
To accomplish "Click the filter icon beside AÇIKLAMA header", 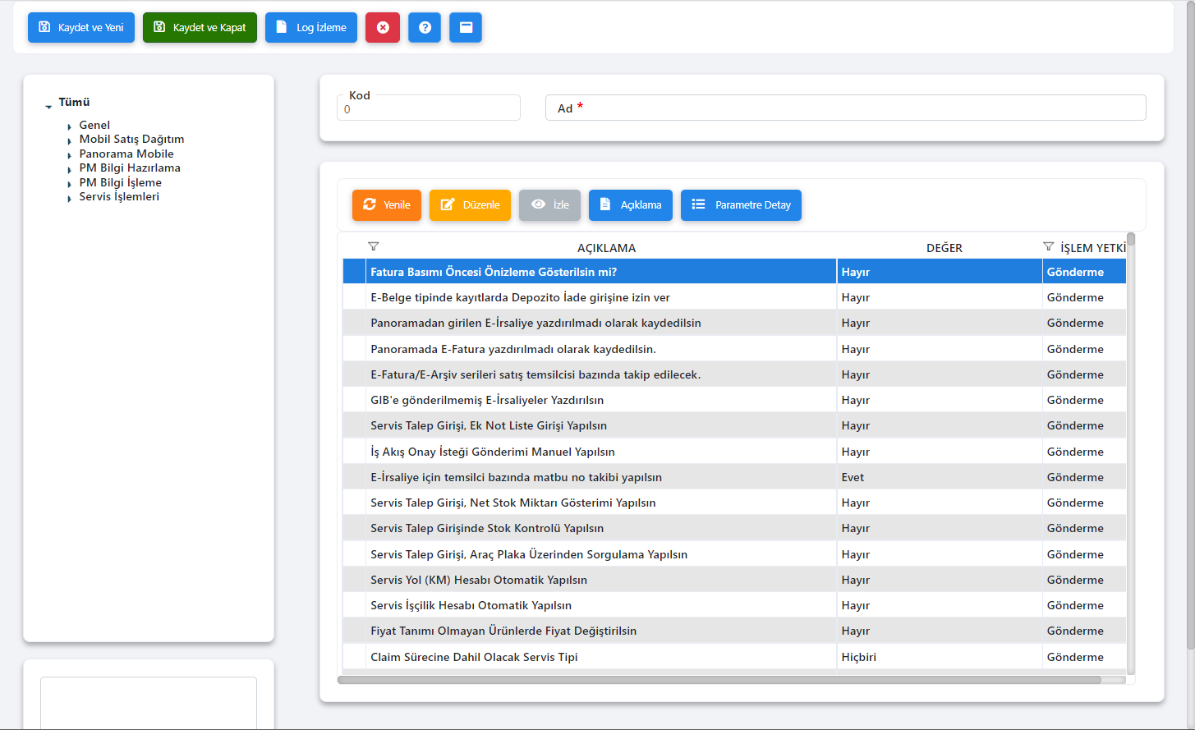I will [374, 246].
